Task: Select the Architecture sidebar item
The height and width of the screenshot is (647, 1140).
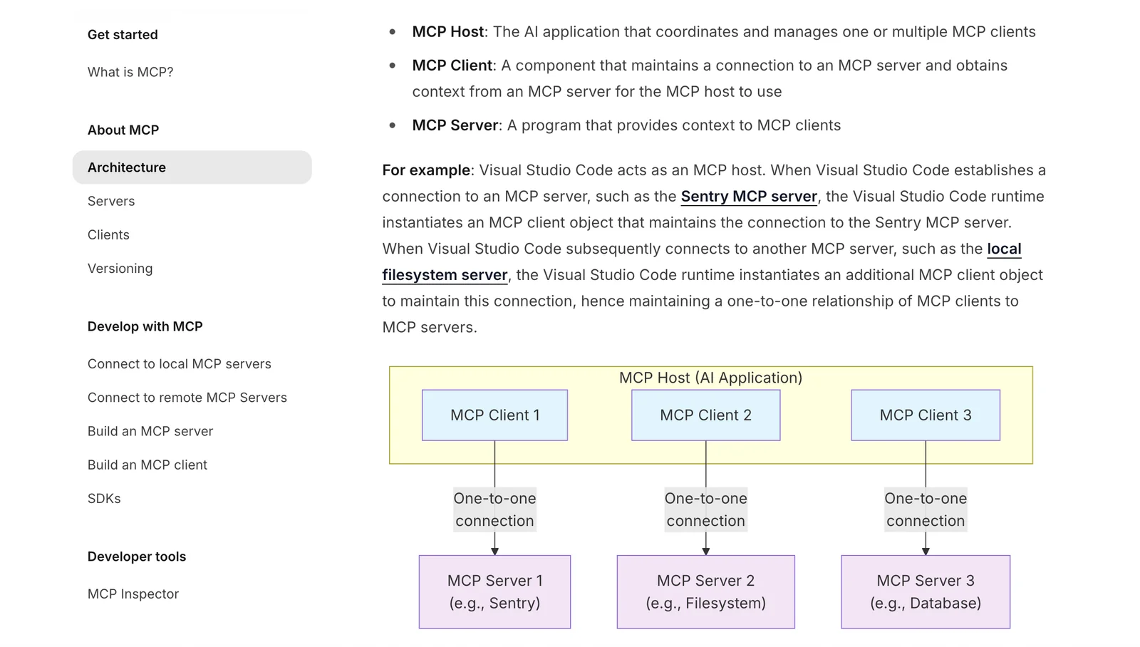Action: 127,167
